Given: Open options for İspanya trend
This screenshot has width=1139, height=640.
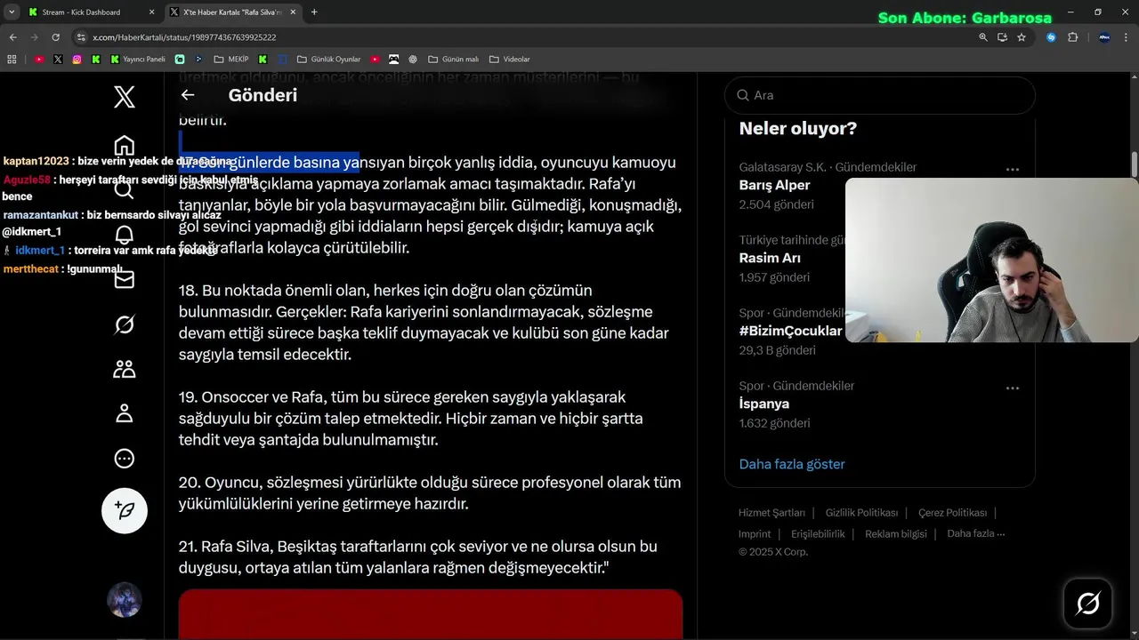Looking at the screenshot, I should 1013,388.
